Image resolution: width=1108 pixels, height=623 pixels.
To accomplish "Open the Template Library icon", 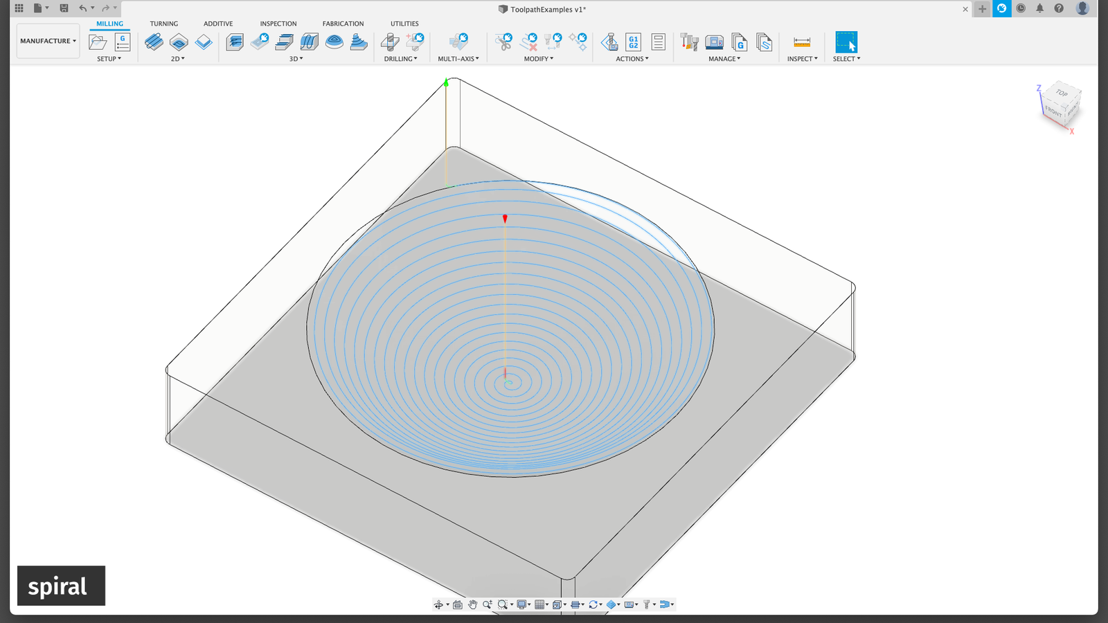I will point(764,42).
